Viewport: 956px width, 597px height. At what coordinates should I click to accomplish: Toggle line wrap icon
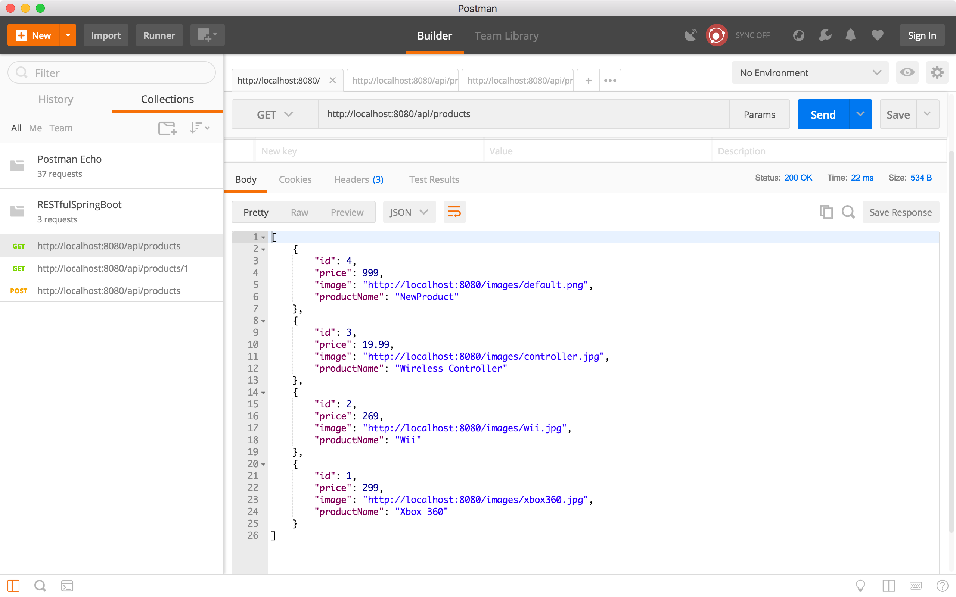454,212
